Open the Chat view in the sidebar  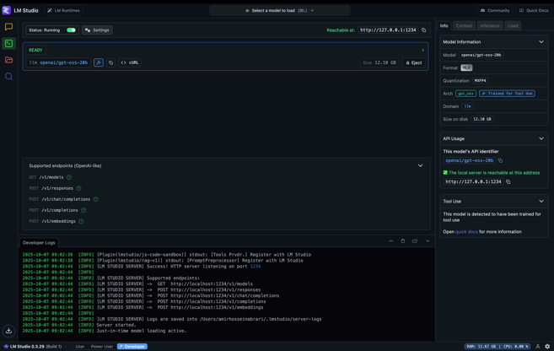pos(9,27)
